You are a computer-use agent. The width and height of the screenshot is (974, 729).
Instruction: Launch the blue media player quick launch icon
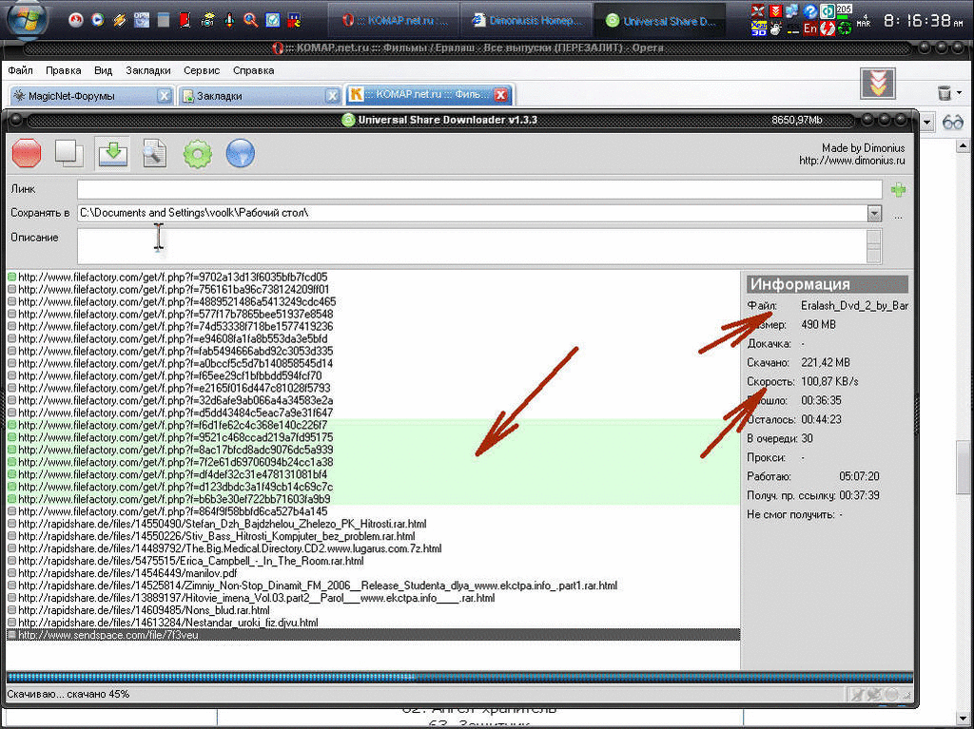[x=98, y=20]
